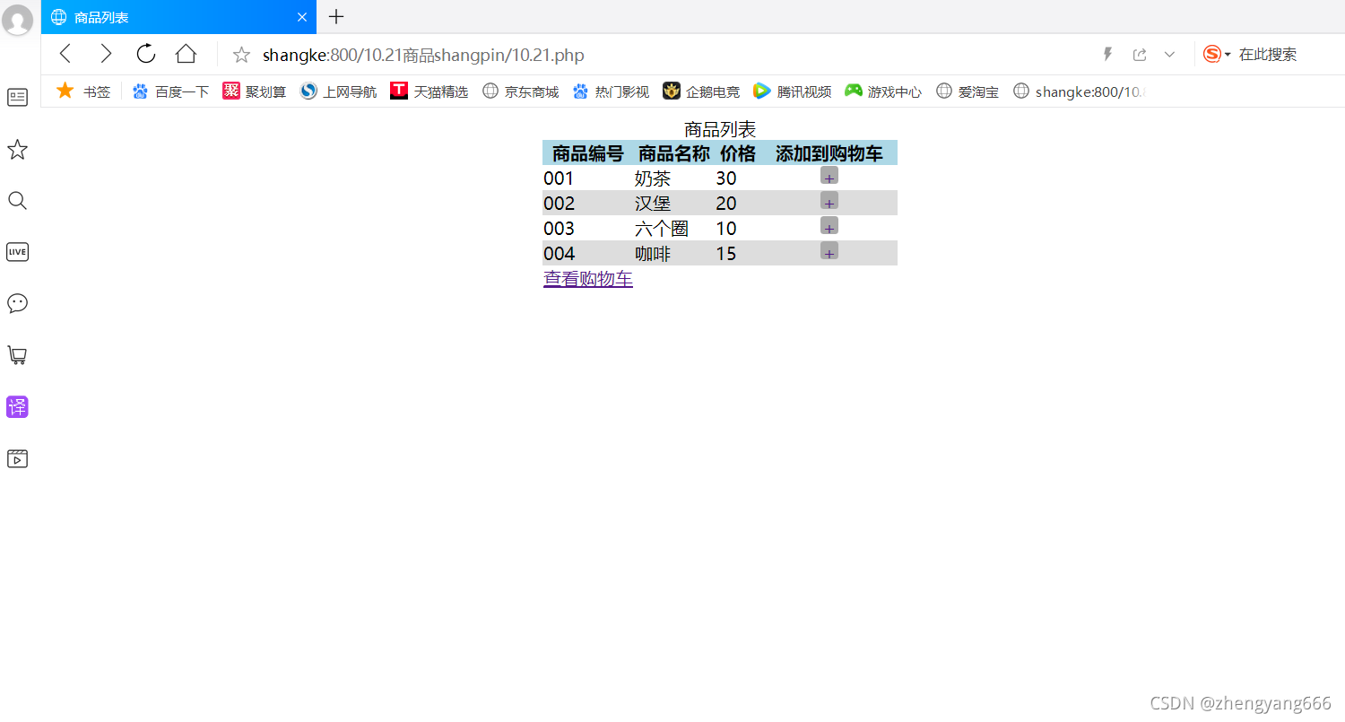Click the 在此搜索 search box
This screenshot has height=722, width=1345.
[x=1268, y=55]
